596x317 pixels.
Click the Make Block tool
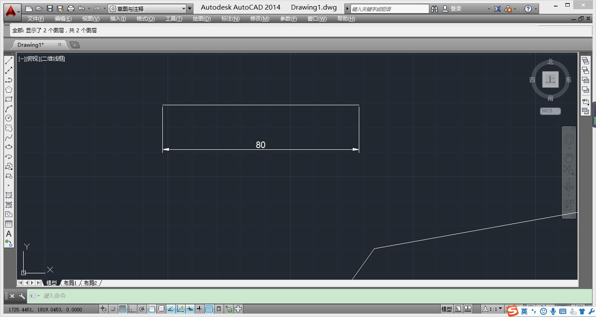tap(9, 176)
